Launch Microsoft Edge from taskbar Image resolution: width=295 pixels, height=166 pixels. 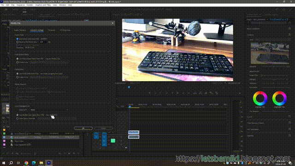[34, 163]
